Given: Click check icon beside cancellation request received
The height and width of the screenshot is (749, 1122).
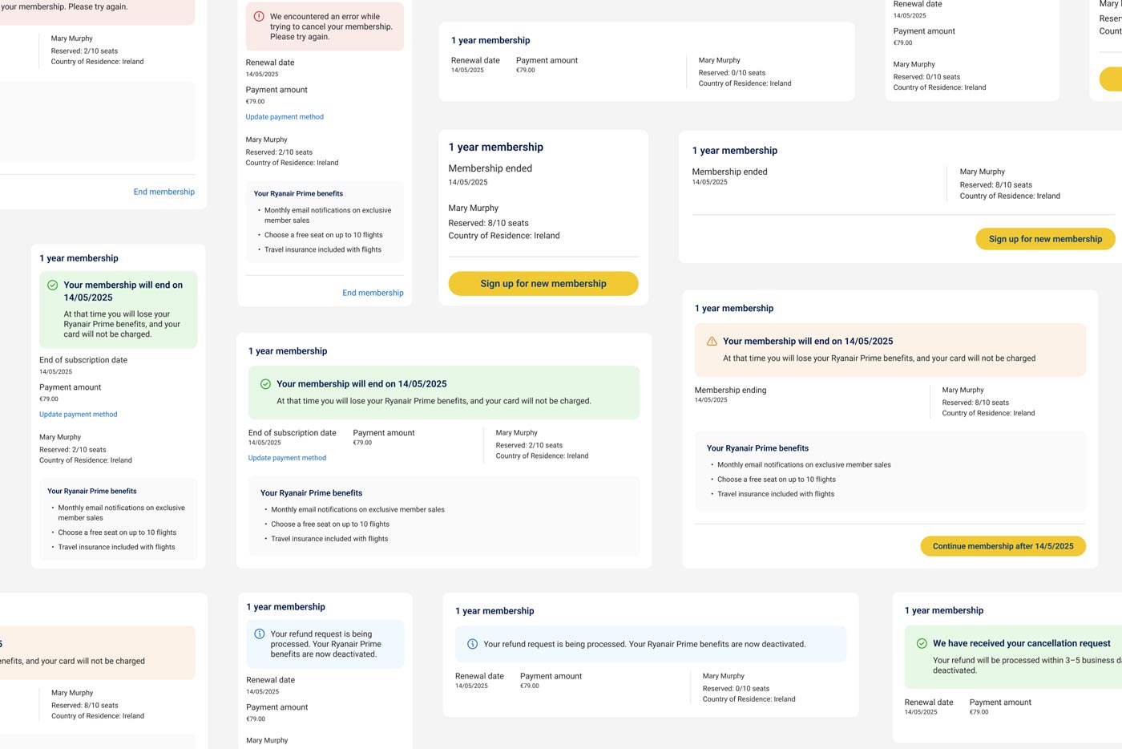Looking at the screenshot, I should pos(922,643).
